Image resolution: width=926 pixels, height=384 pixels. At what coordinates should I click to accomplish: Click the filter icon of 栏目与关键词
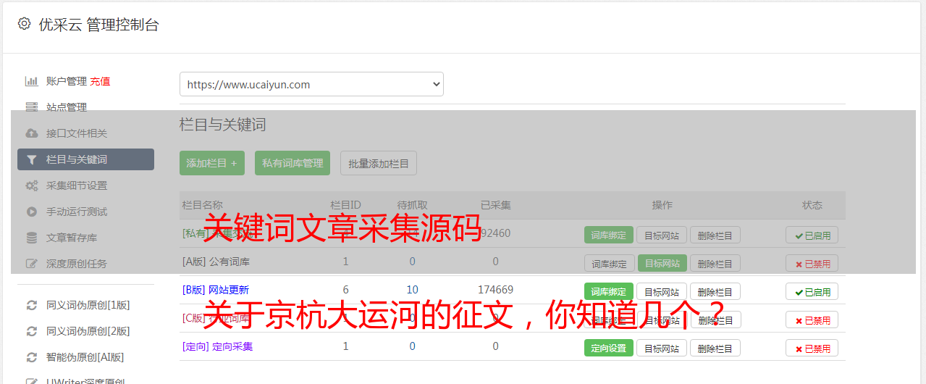tap(31, 159)
